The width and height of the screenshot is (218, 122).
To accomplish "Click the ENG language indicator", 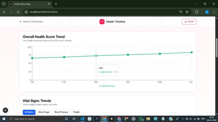I will click(x=203, y=119).
